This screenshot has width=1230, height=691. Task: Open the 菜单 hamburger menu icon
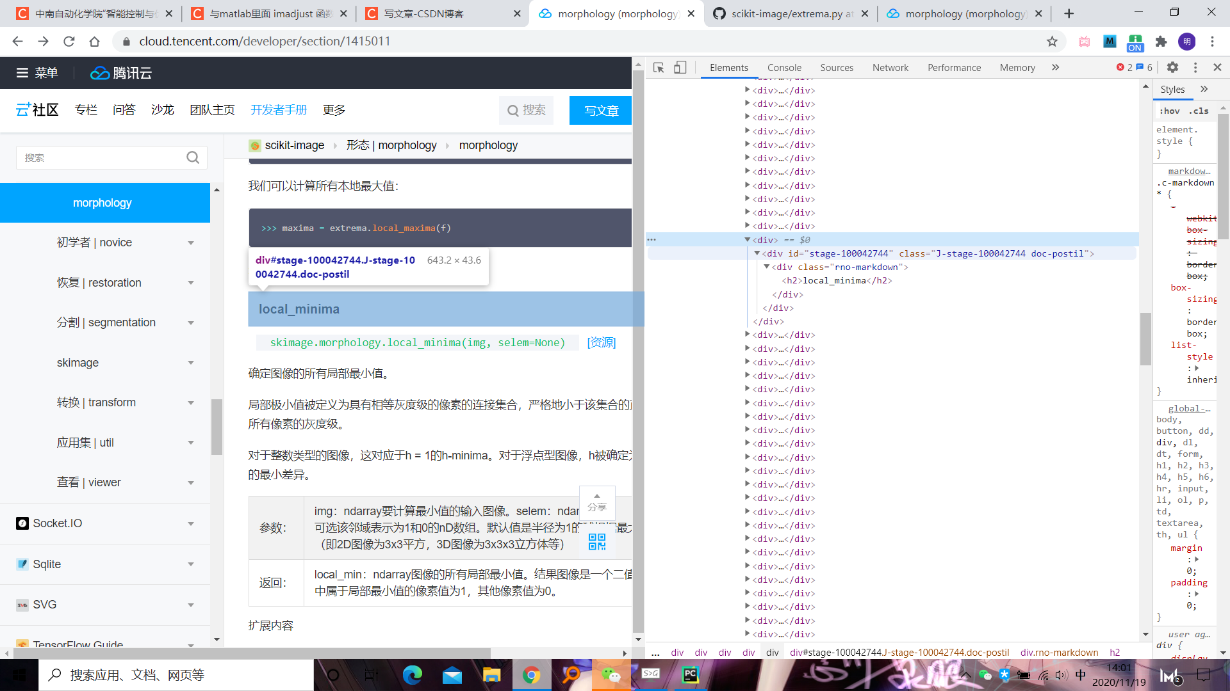pos(22,73)
